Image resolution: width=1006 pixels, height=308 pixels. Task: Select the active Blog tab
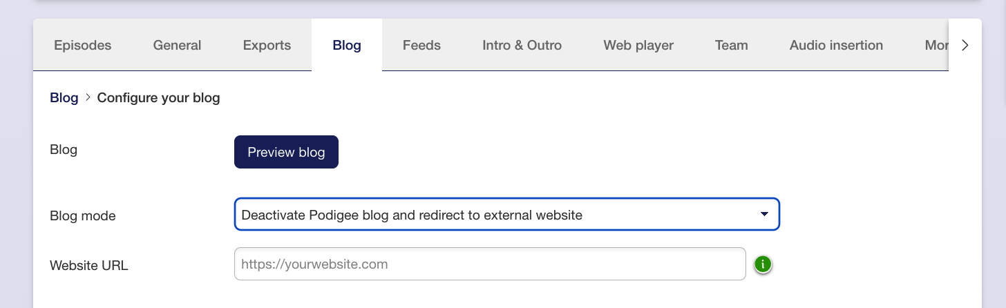coord(347,45)
